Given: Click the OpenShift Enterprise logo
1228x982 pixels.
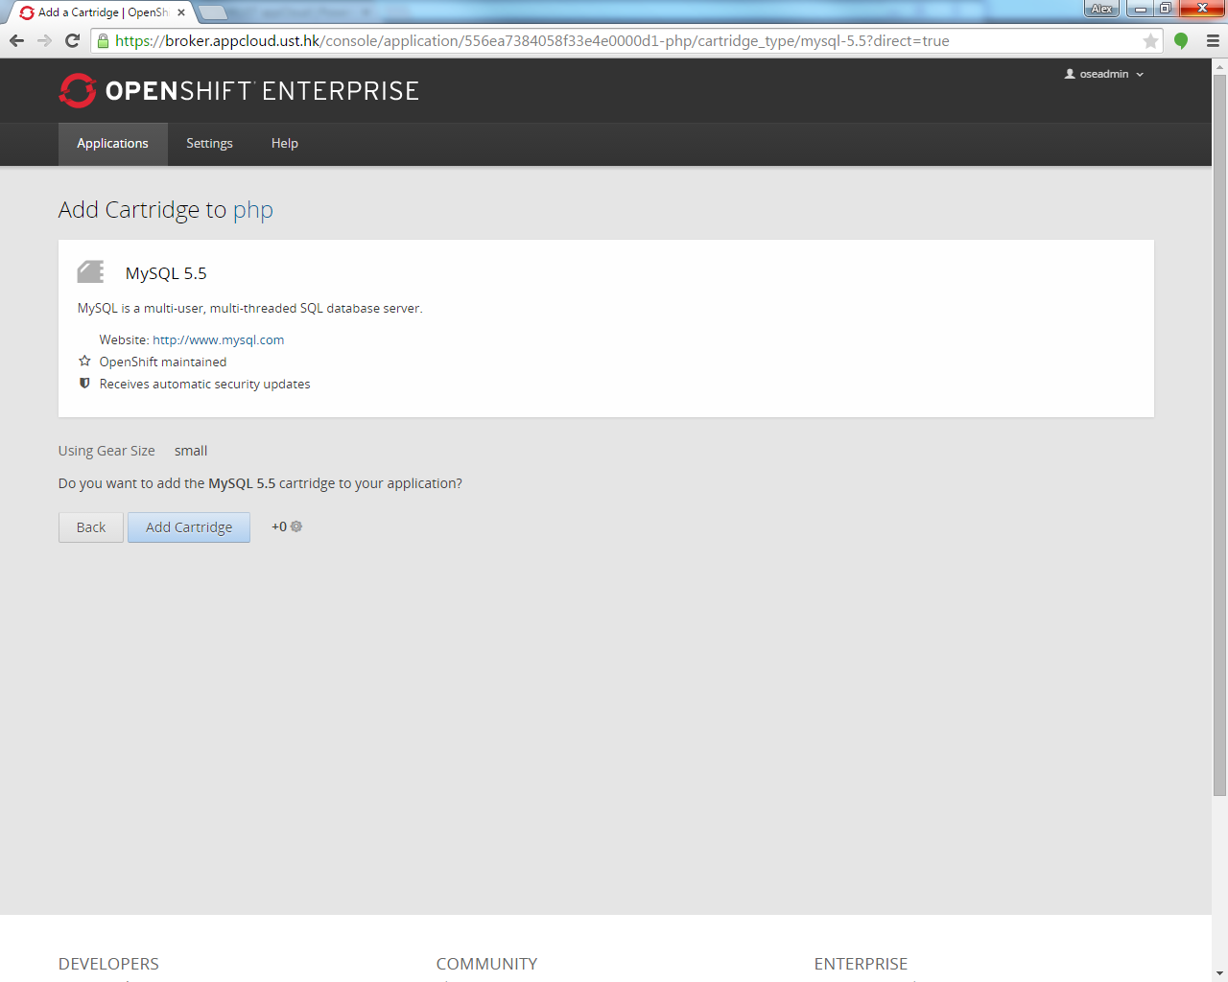Looking at the screenshot, I should click(239, 91).
